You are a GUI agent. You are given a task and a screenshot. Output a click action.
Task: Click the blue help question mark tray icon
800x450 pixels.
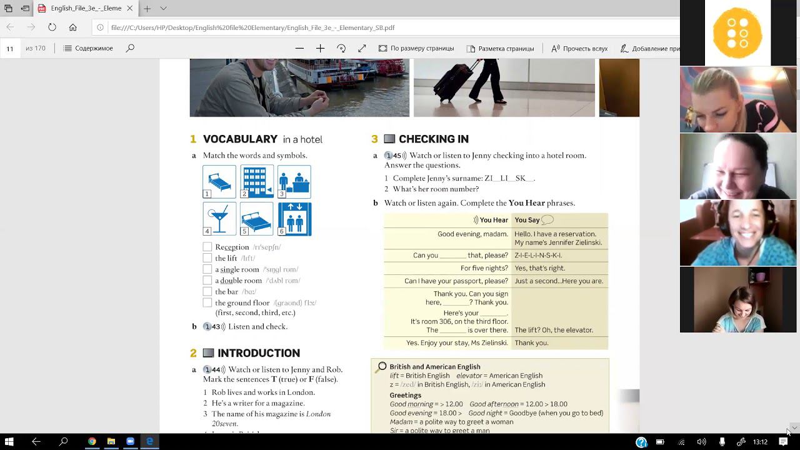click(641, 442)
